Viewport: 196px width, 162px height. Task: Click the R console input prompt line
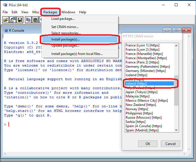pos(62,124)
